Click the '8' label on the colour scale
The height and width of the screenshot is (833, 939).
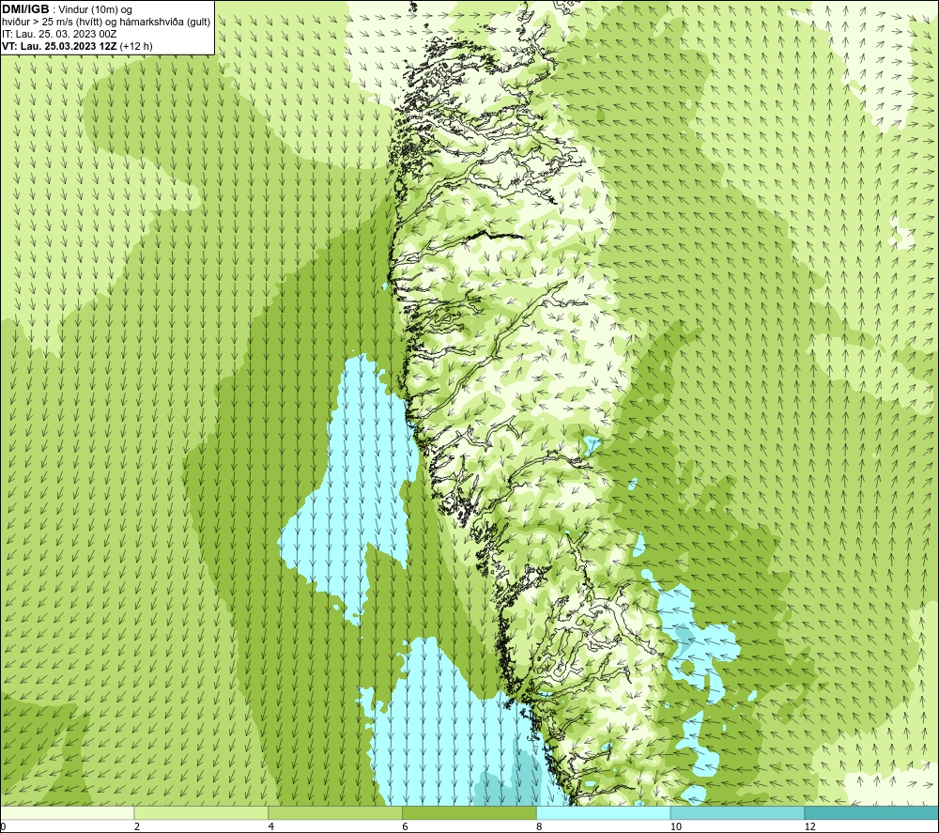tap(540, 827)
